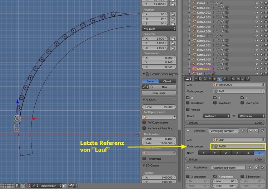Select Lauf object in the outliner
The width and height of the screenshot is (268, 189).
(199, 74)
